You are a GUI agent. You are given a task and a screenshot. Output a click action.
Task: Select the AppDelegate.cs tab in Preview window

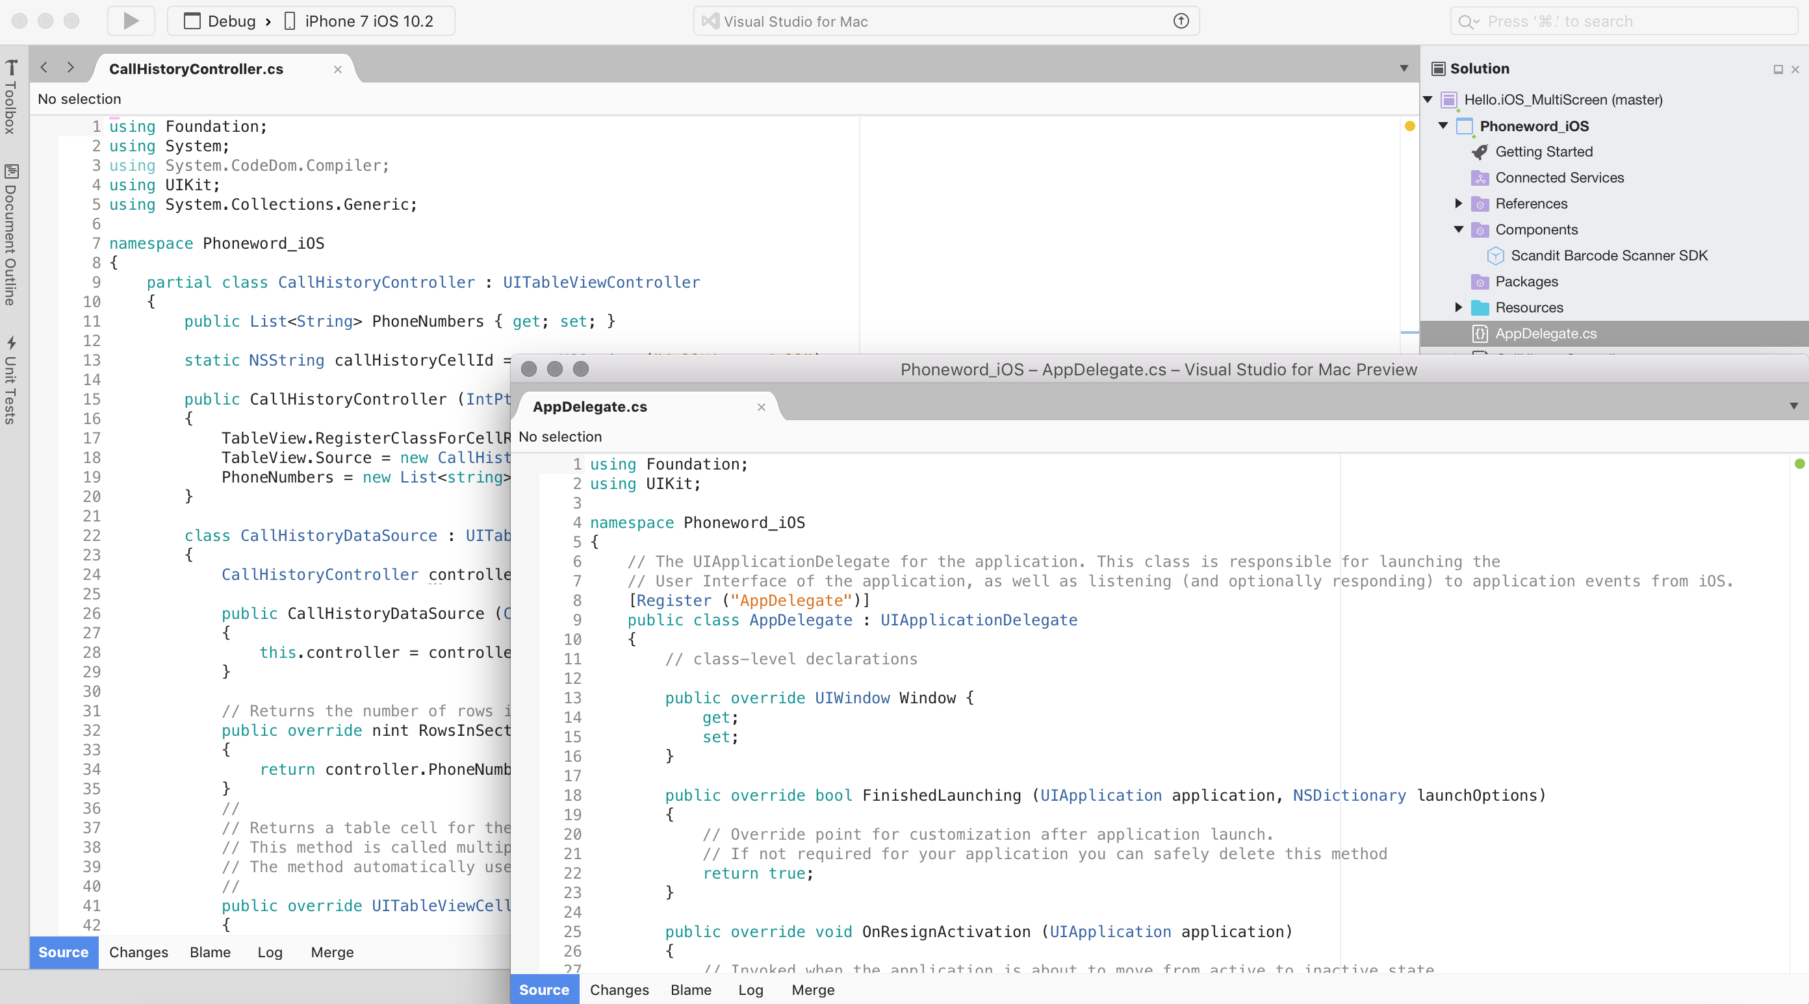(589, 407)
